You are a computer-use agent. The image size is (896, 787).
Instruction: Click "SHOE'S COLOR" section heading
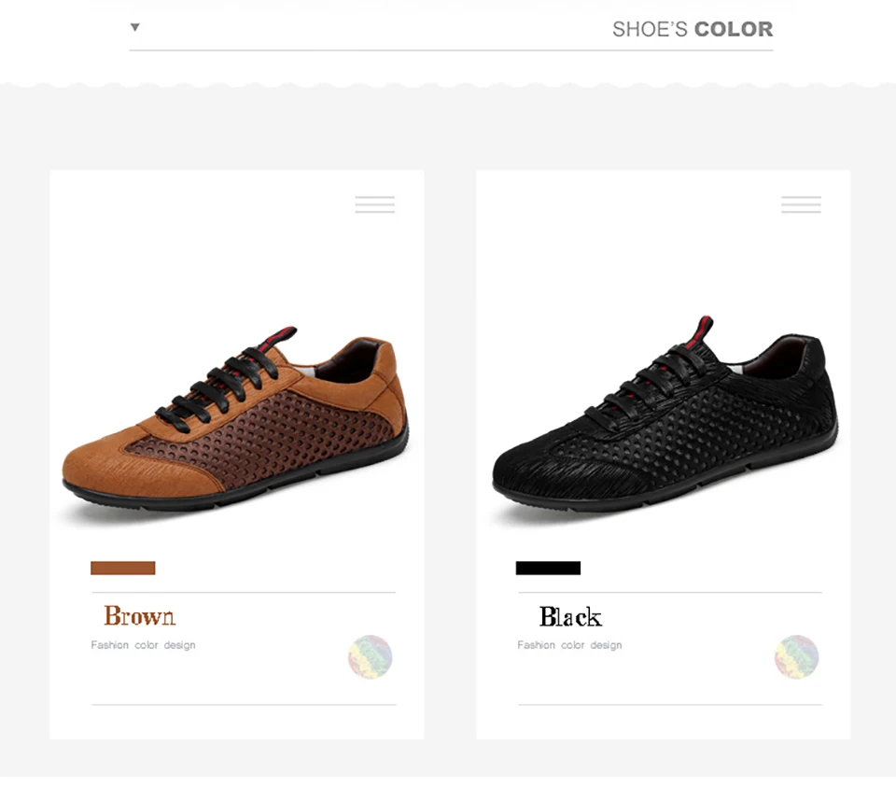click(692, 29)
